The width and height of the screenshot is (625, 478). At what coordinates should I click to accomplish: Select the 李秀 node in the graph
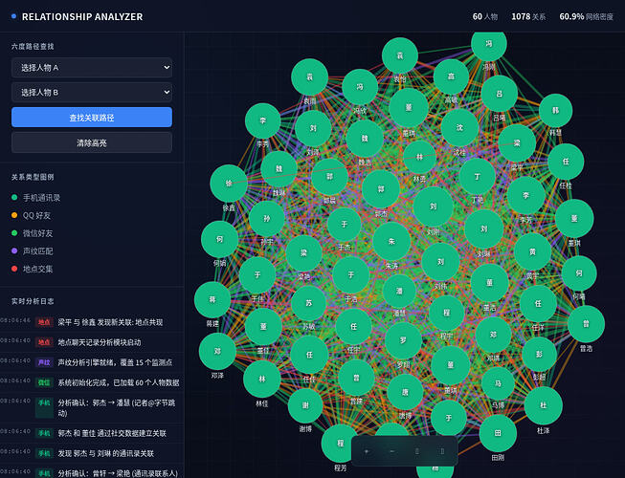coord(262,120)
